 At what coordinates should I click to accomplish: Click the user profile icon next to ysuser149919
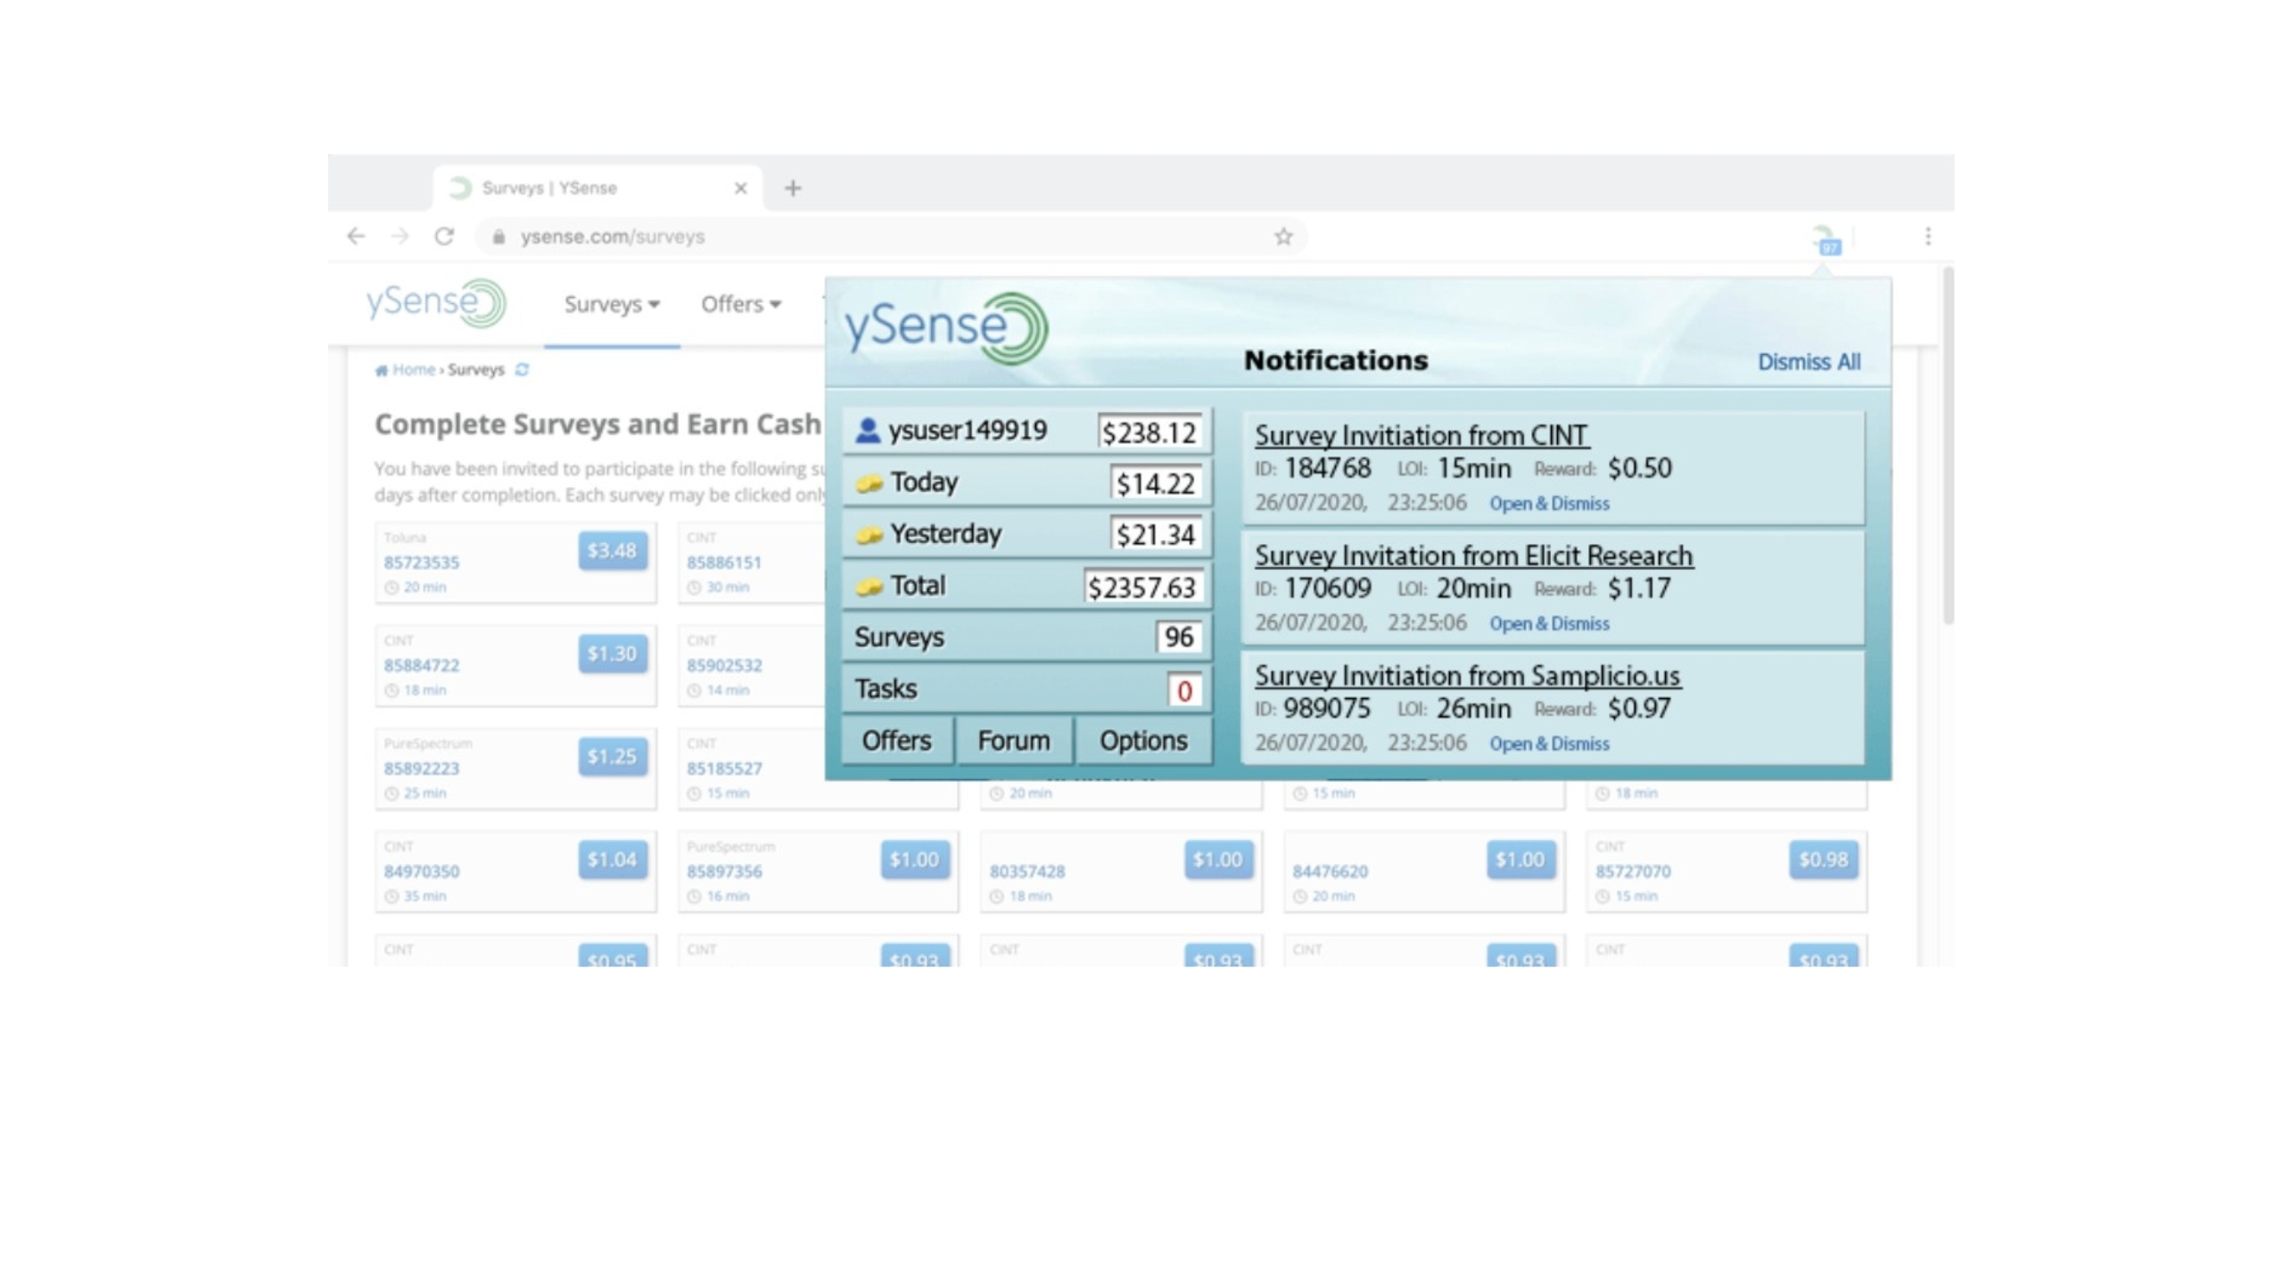pos(866,430)
